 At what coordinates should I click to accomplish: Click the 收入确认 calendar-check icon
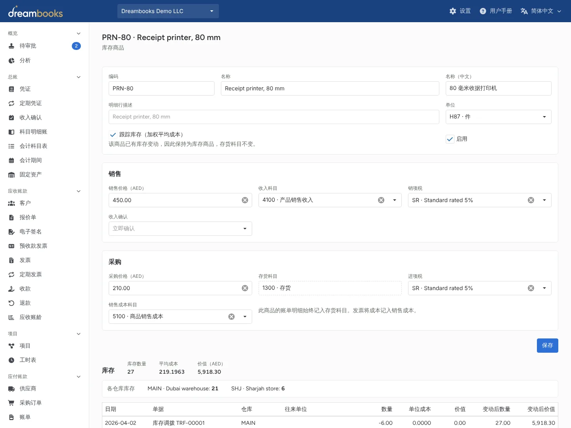click(x=11, y=118)
